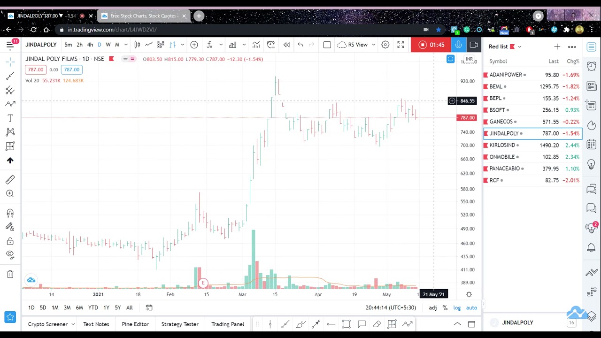Viewport: 601px width, 338px height.
Task: Expand the indicators favorites dropdown arrow
Action: (x=221, y=45)
